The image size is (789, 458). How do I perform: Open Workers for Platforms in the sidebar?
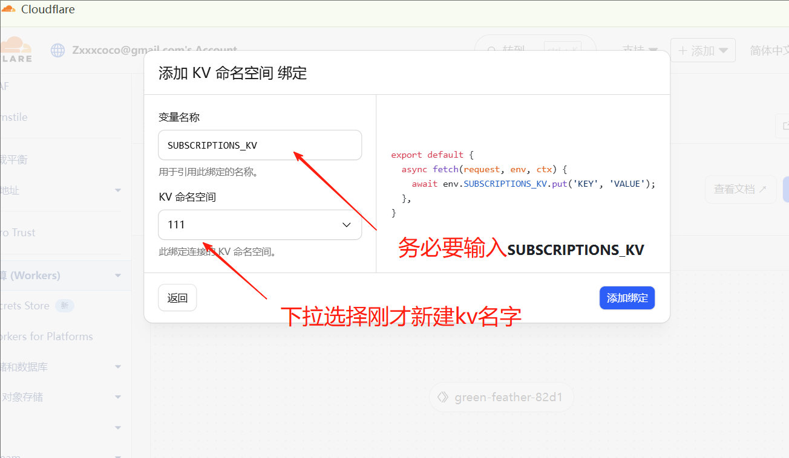(x=47, y=337)
